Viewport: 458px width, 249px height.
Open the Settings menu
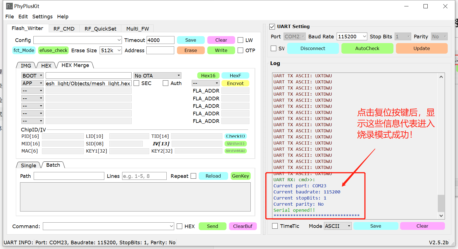(42, 17)
